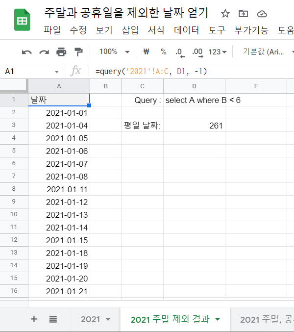This screenshot has width=294, height=332.
Task: Open the 데이터 menu
Action: point(187,30)
